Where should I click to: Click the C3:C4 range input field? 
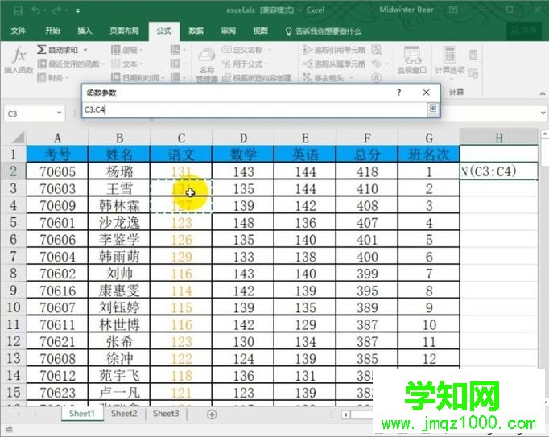[254, 109]
